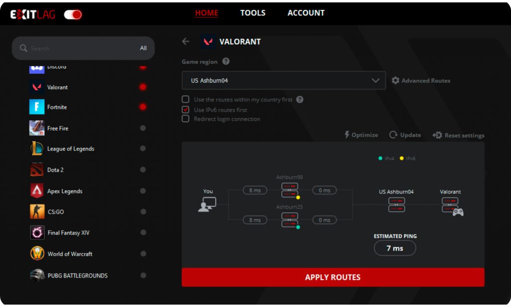511x307 pixels.
Task: Toggle the World of Warcraft status indicator
Action: pyautogui.click(x=143, y=254)
